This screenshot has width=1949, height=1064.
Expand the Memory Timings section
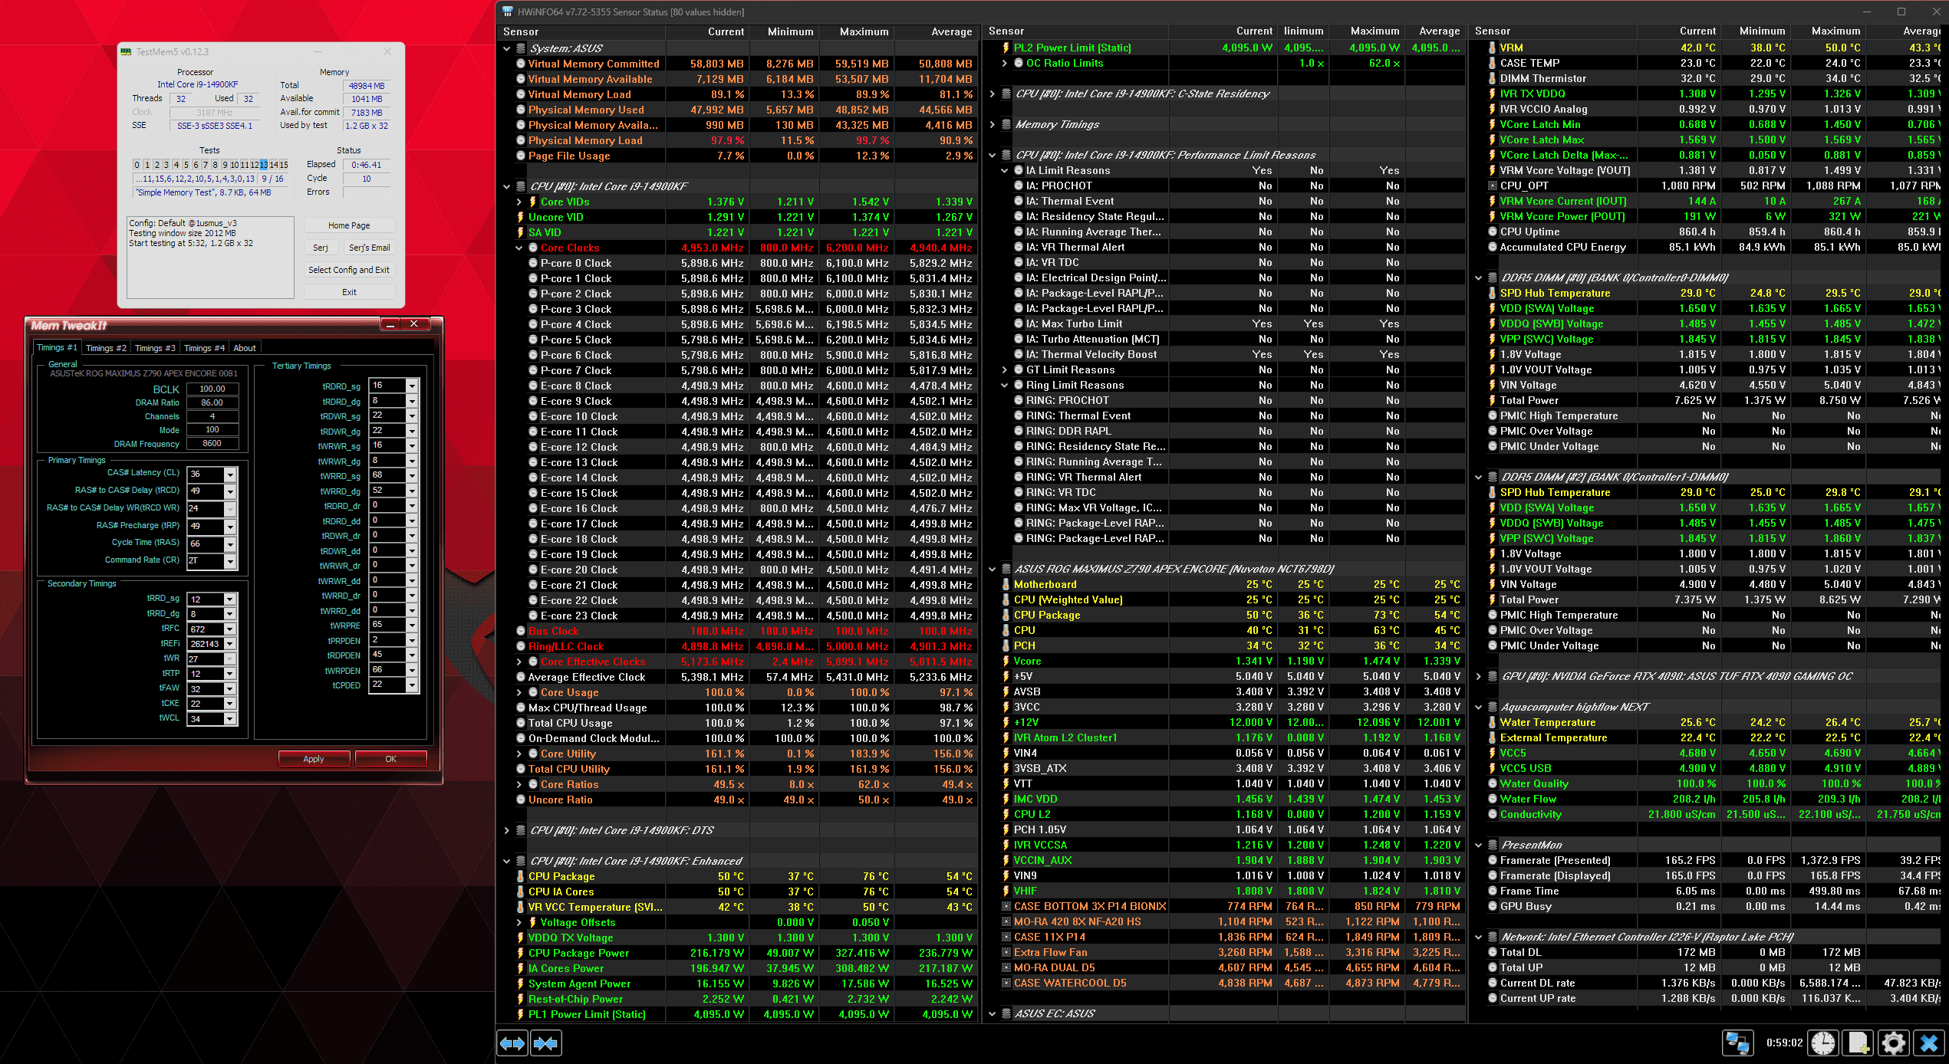(992, 124)
